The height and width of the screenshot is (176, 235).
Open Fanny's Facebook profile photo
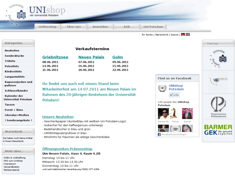click(x=175, y=114)
